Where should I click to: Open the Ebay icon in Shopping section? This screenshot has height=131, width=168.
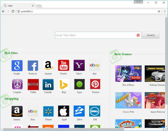pyautogui.click(x=33, y=111)
